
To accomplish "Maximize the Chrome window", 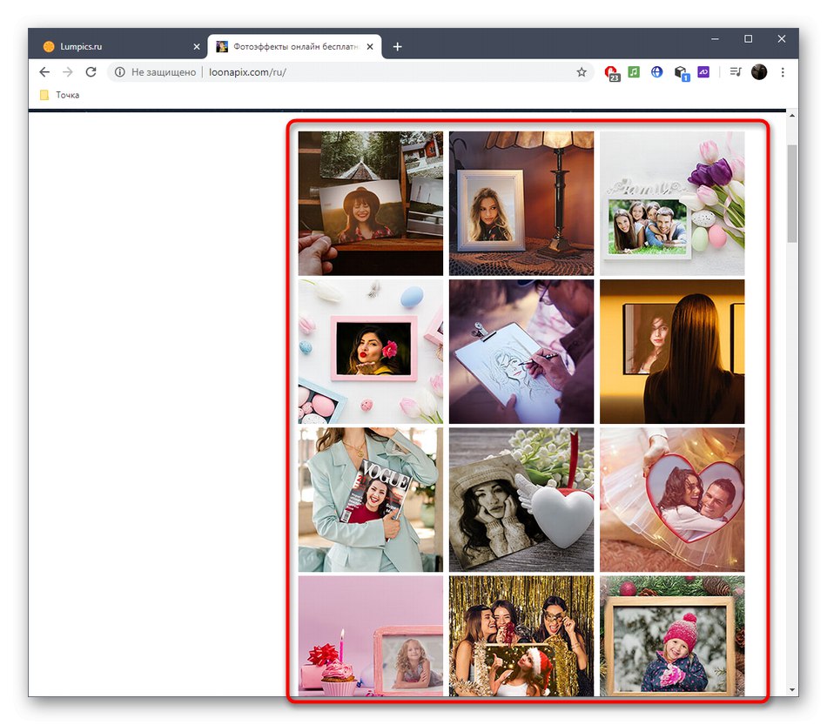I will (x=748, y=39).
